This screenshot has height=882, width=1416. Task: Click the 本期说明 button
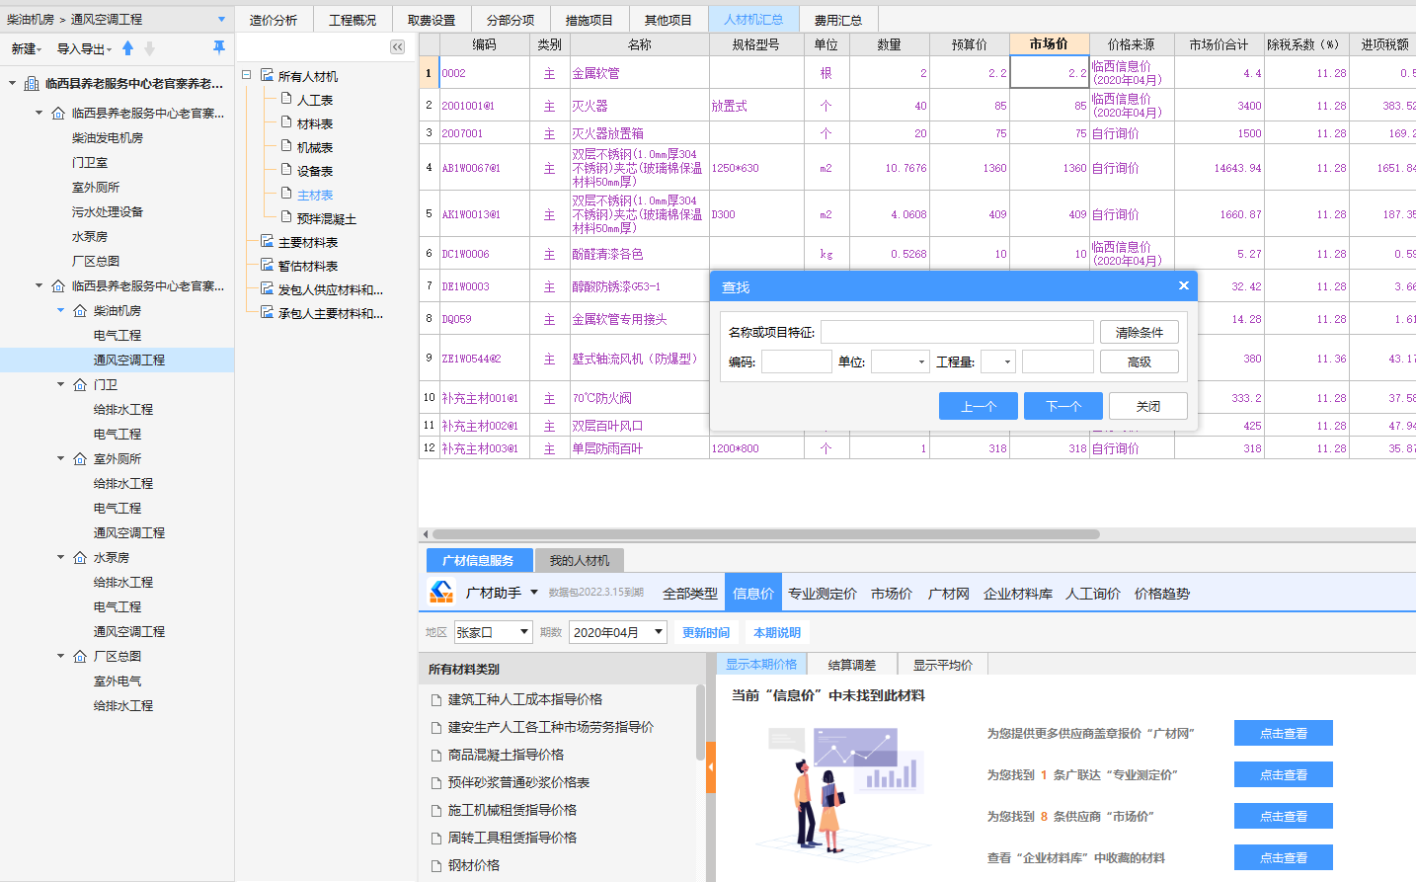click(777, 632)
